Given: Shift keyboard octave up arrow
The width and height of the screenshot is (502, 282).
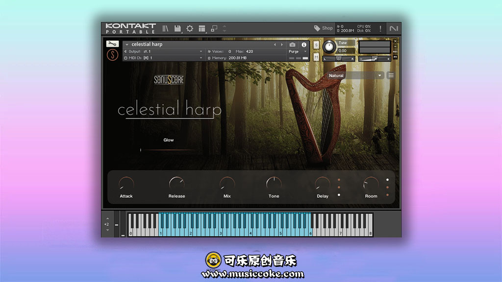Looking at the screenshot, I should (x=107, y=219).
